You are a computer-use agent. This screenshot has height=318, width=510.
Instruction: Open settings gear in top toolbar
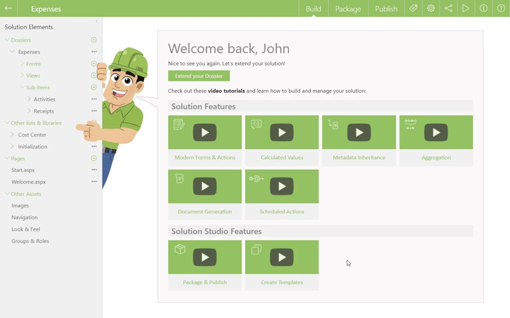tap(431, 9)
